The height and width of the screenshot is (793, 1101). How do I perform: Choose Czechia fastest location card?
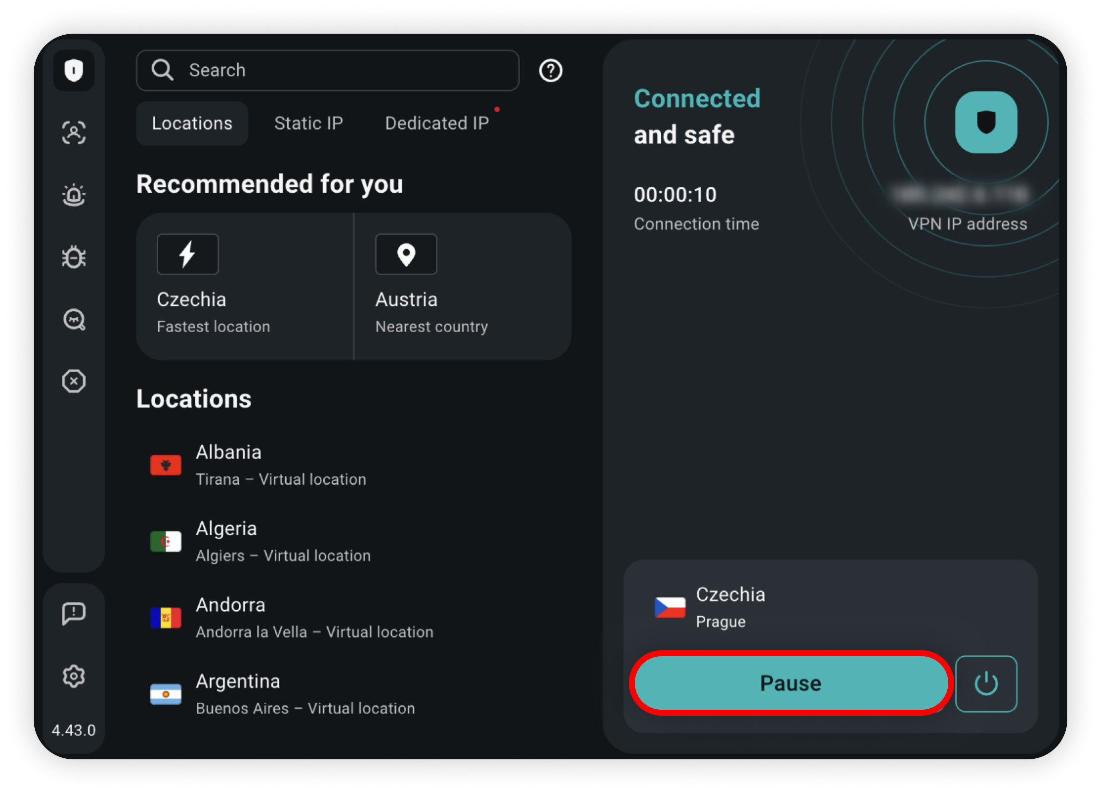(x=245, y=286)
